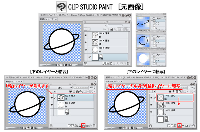Click opacity slider in 元画像 window layer panel

[x=115, y=25]
